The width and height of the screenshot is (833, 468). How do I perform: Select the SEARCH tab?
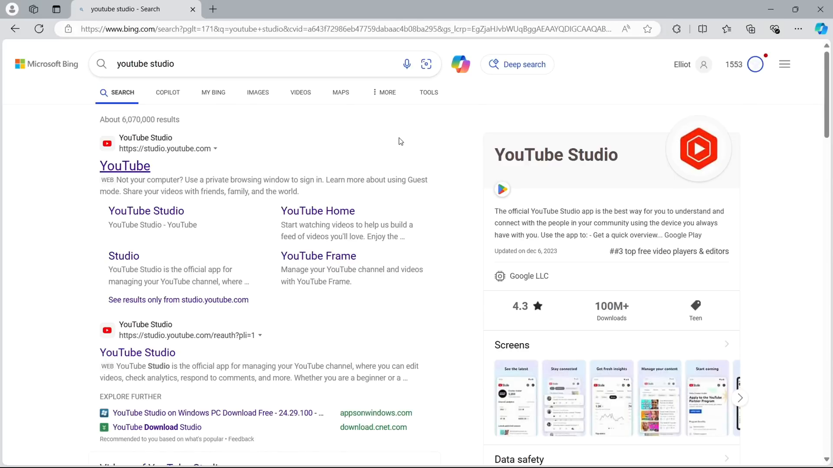(117, 92)
